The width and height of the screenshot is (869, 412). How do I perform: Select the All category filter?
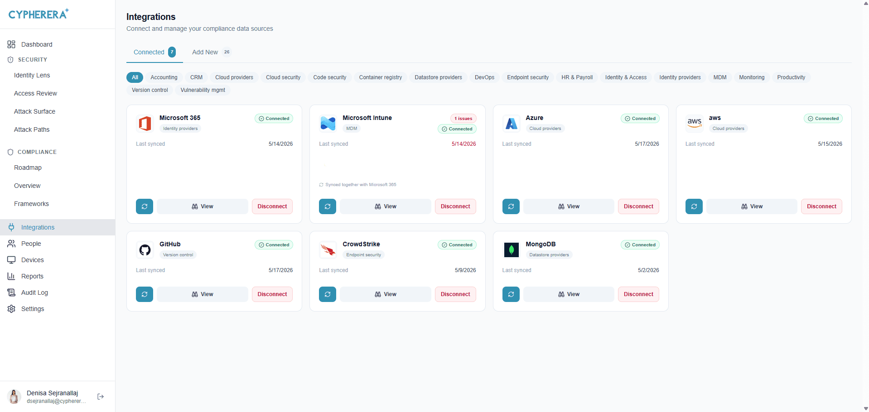tap(135, 77)
